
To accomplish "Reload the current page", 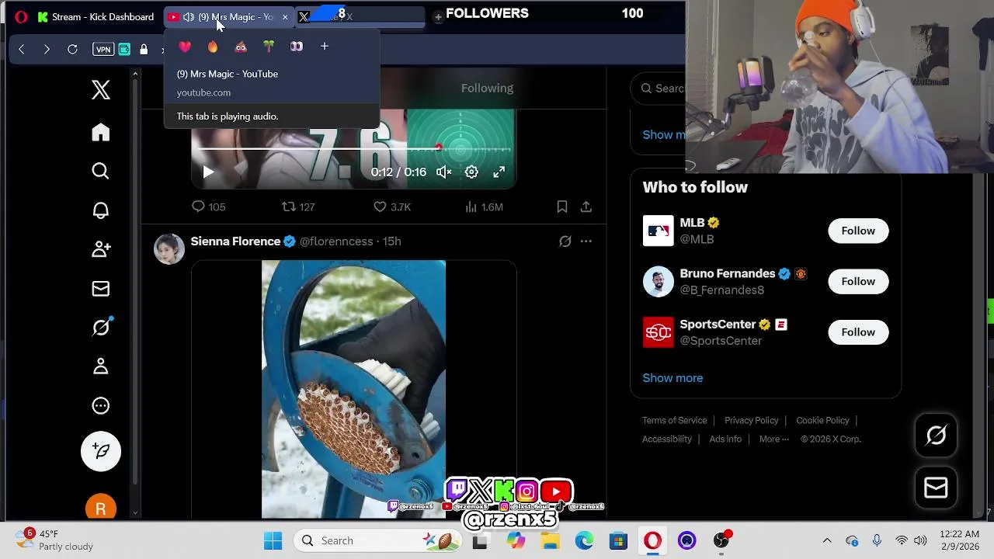I will coord(72,49).
